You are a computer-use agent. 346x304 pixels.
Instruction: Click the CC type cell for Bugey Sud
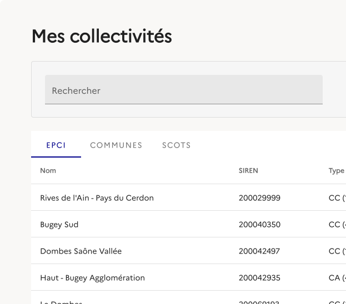click(336, 225)
